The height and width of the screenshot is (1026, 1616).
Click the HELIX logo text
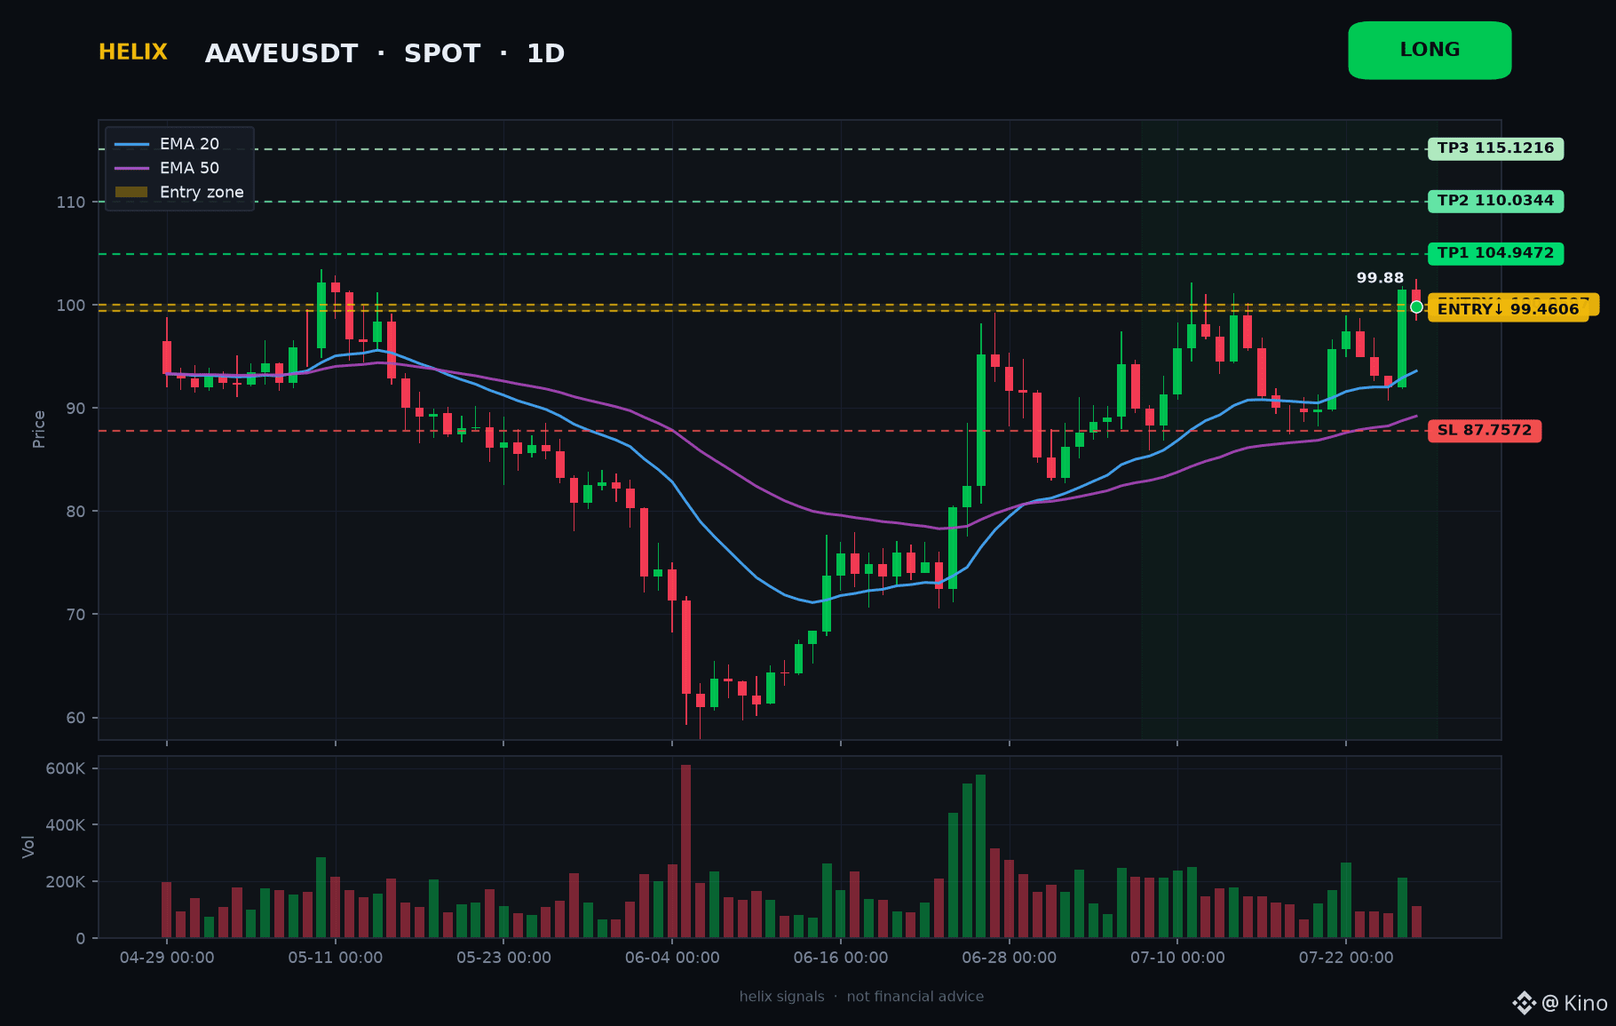click(133, 52)
